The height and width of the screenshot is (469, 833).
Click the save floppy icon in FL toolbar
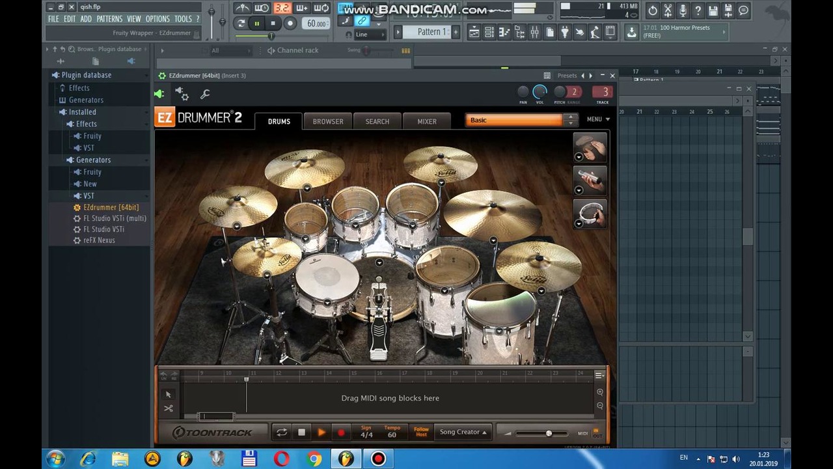point(713,10)
